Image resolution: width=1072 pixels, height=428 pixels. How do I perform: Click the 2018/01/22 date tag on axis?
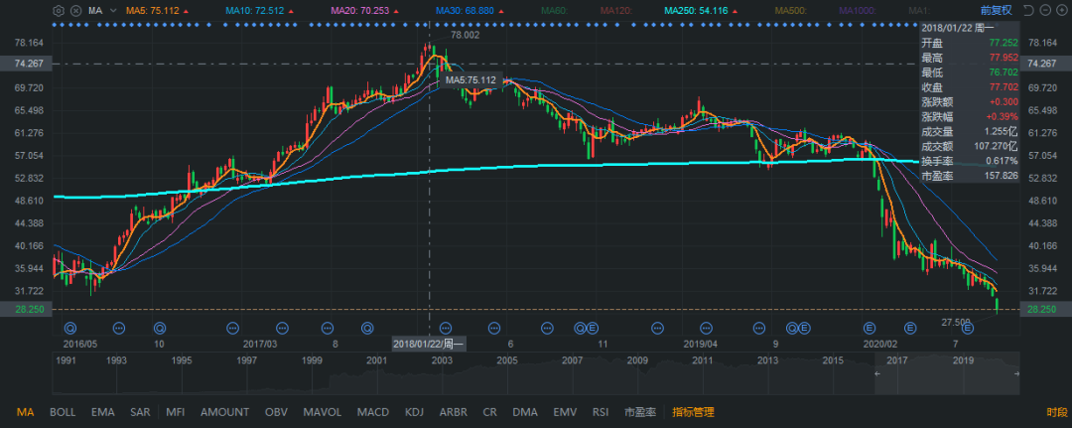[429, 344]
